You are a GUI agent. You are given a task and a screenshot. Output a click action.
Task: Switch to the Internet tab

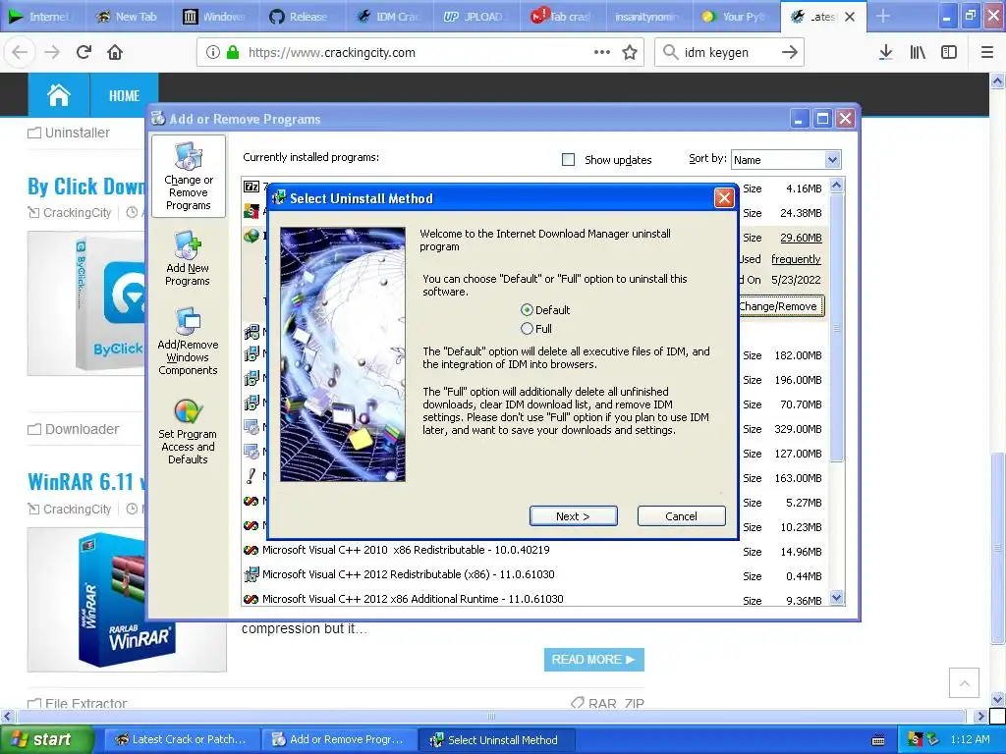(42, 17)
